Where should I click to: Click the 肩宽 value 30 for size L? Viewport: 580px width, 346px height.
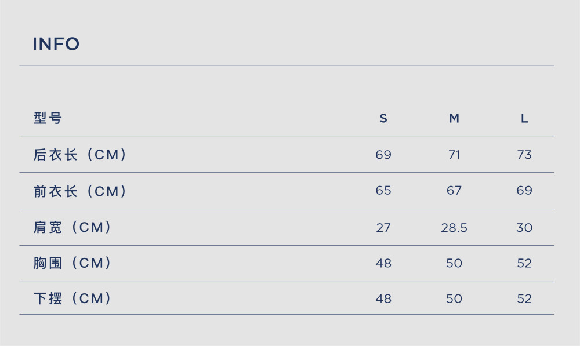(x=524, y=228)
